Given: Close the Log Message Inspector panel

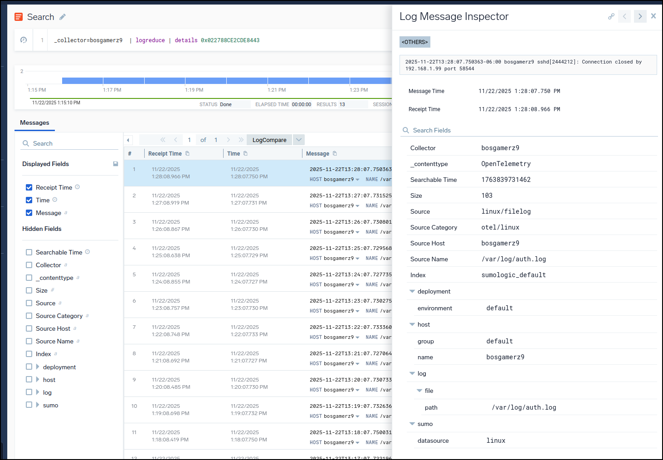Looking at the screenshot, I should (x=653, y=16).
